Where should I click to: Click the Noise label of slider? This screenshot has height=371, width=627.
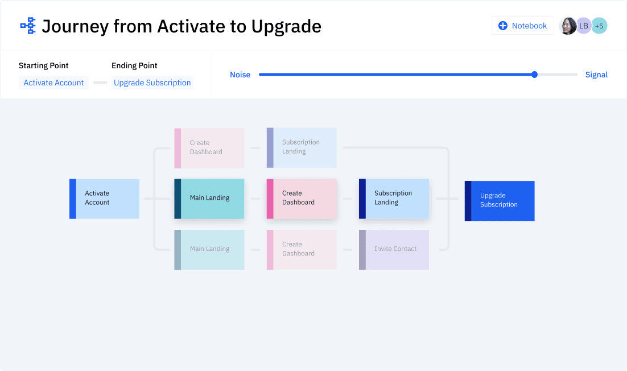click(240, 75)
